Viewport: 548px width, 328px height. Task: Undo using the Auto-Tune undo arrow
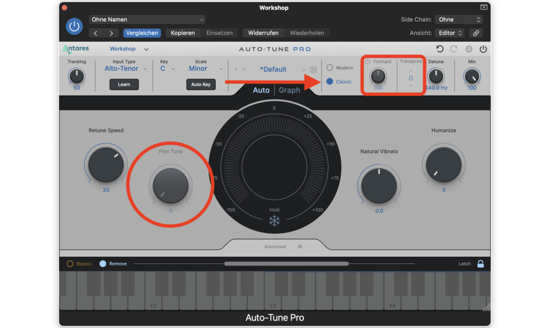coord(440,49)
